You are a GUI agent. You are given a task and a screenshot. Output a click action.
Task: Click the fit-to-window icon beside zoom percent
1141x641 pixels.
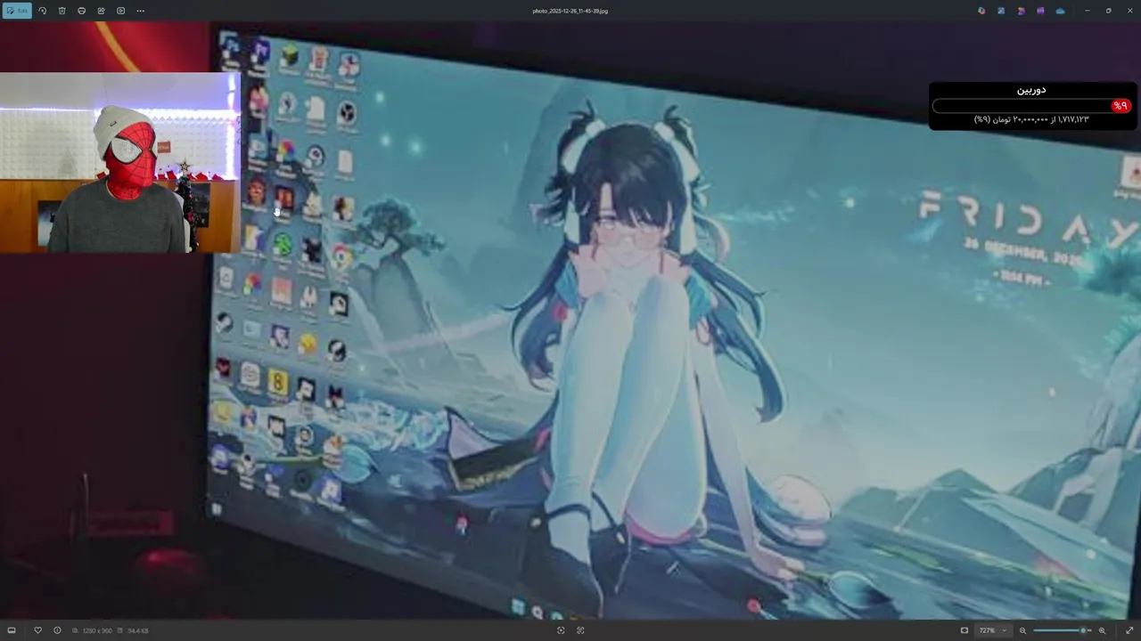pos(965,630)
